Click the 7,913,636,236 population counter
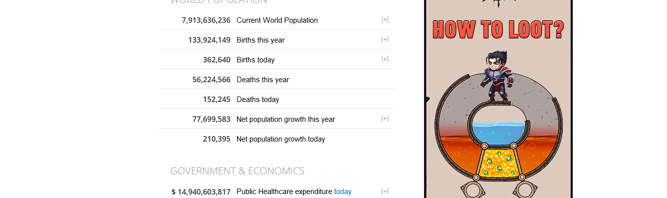Image resolution: width=667 pixels, height=198 pixels. point(206,20)
